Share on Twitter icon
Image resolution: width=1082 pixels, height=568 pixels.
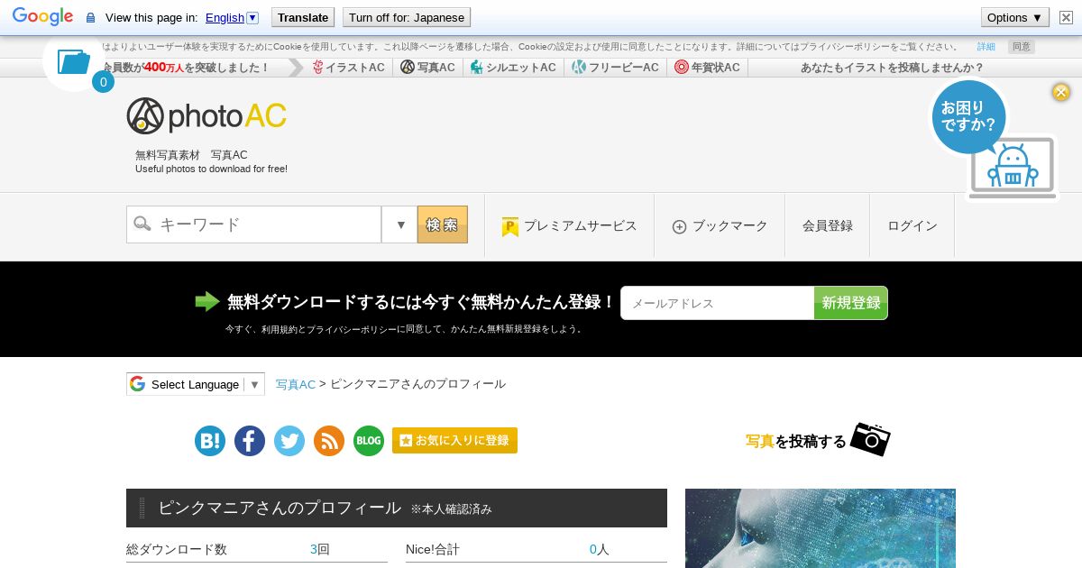point(289,441)
